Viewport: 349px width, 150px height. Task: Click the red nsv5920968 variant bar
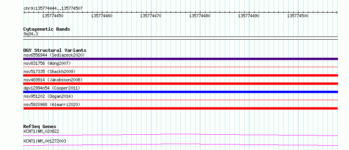tap(181, 108)
